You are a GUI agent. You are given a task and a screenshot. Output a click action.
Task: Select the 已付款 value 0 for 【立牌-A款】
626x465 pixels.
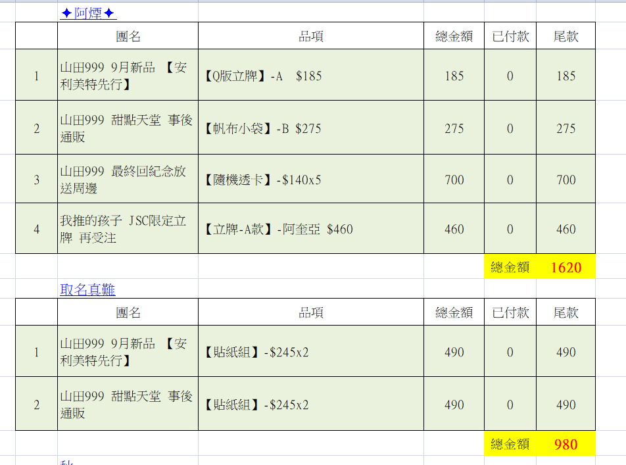pyautogui.click(x=510, y=228)
